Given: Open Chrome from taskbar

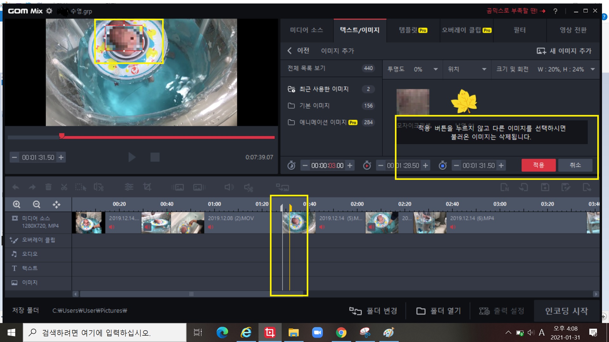Looking at the screenshot, I should coord(341,332).
